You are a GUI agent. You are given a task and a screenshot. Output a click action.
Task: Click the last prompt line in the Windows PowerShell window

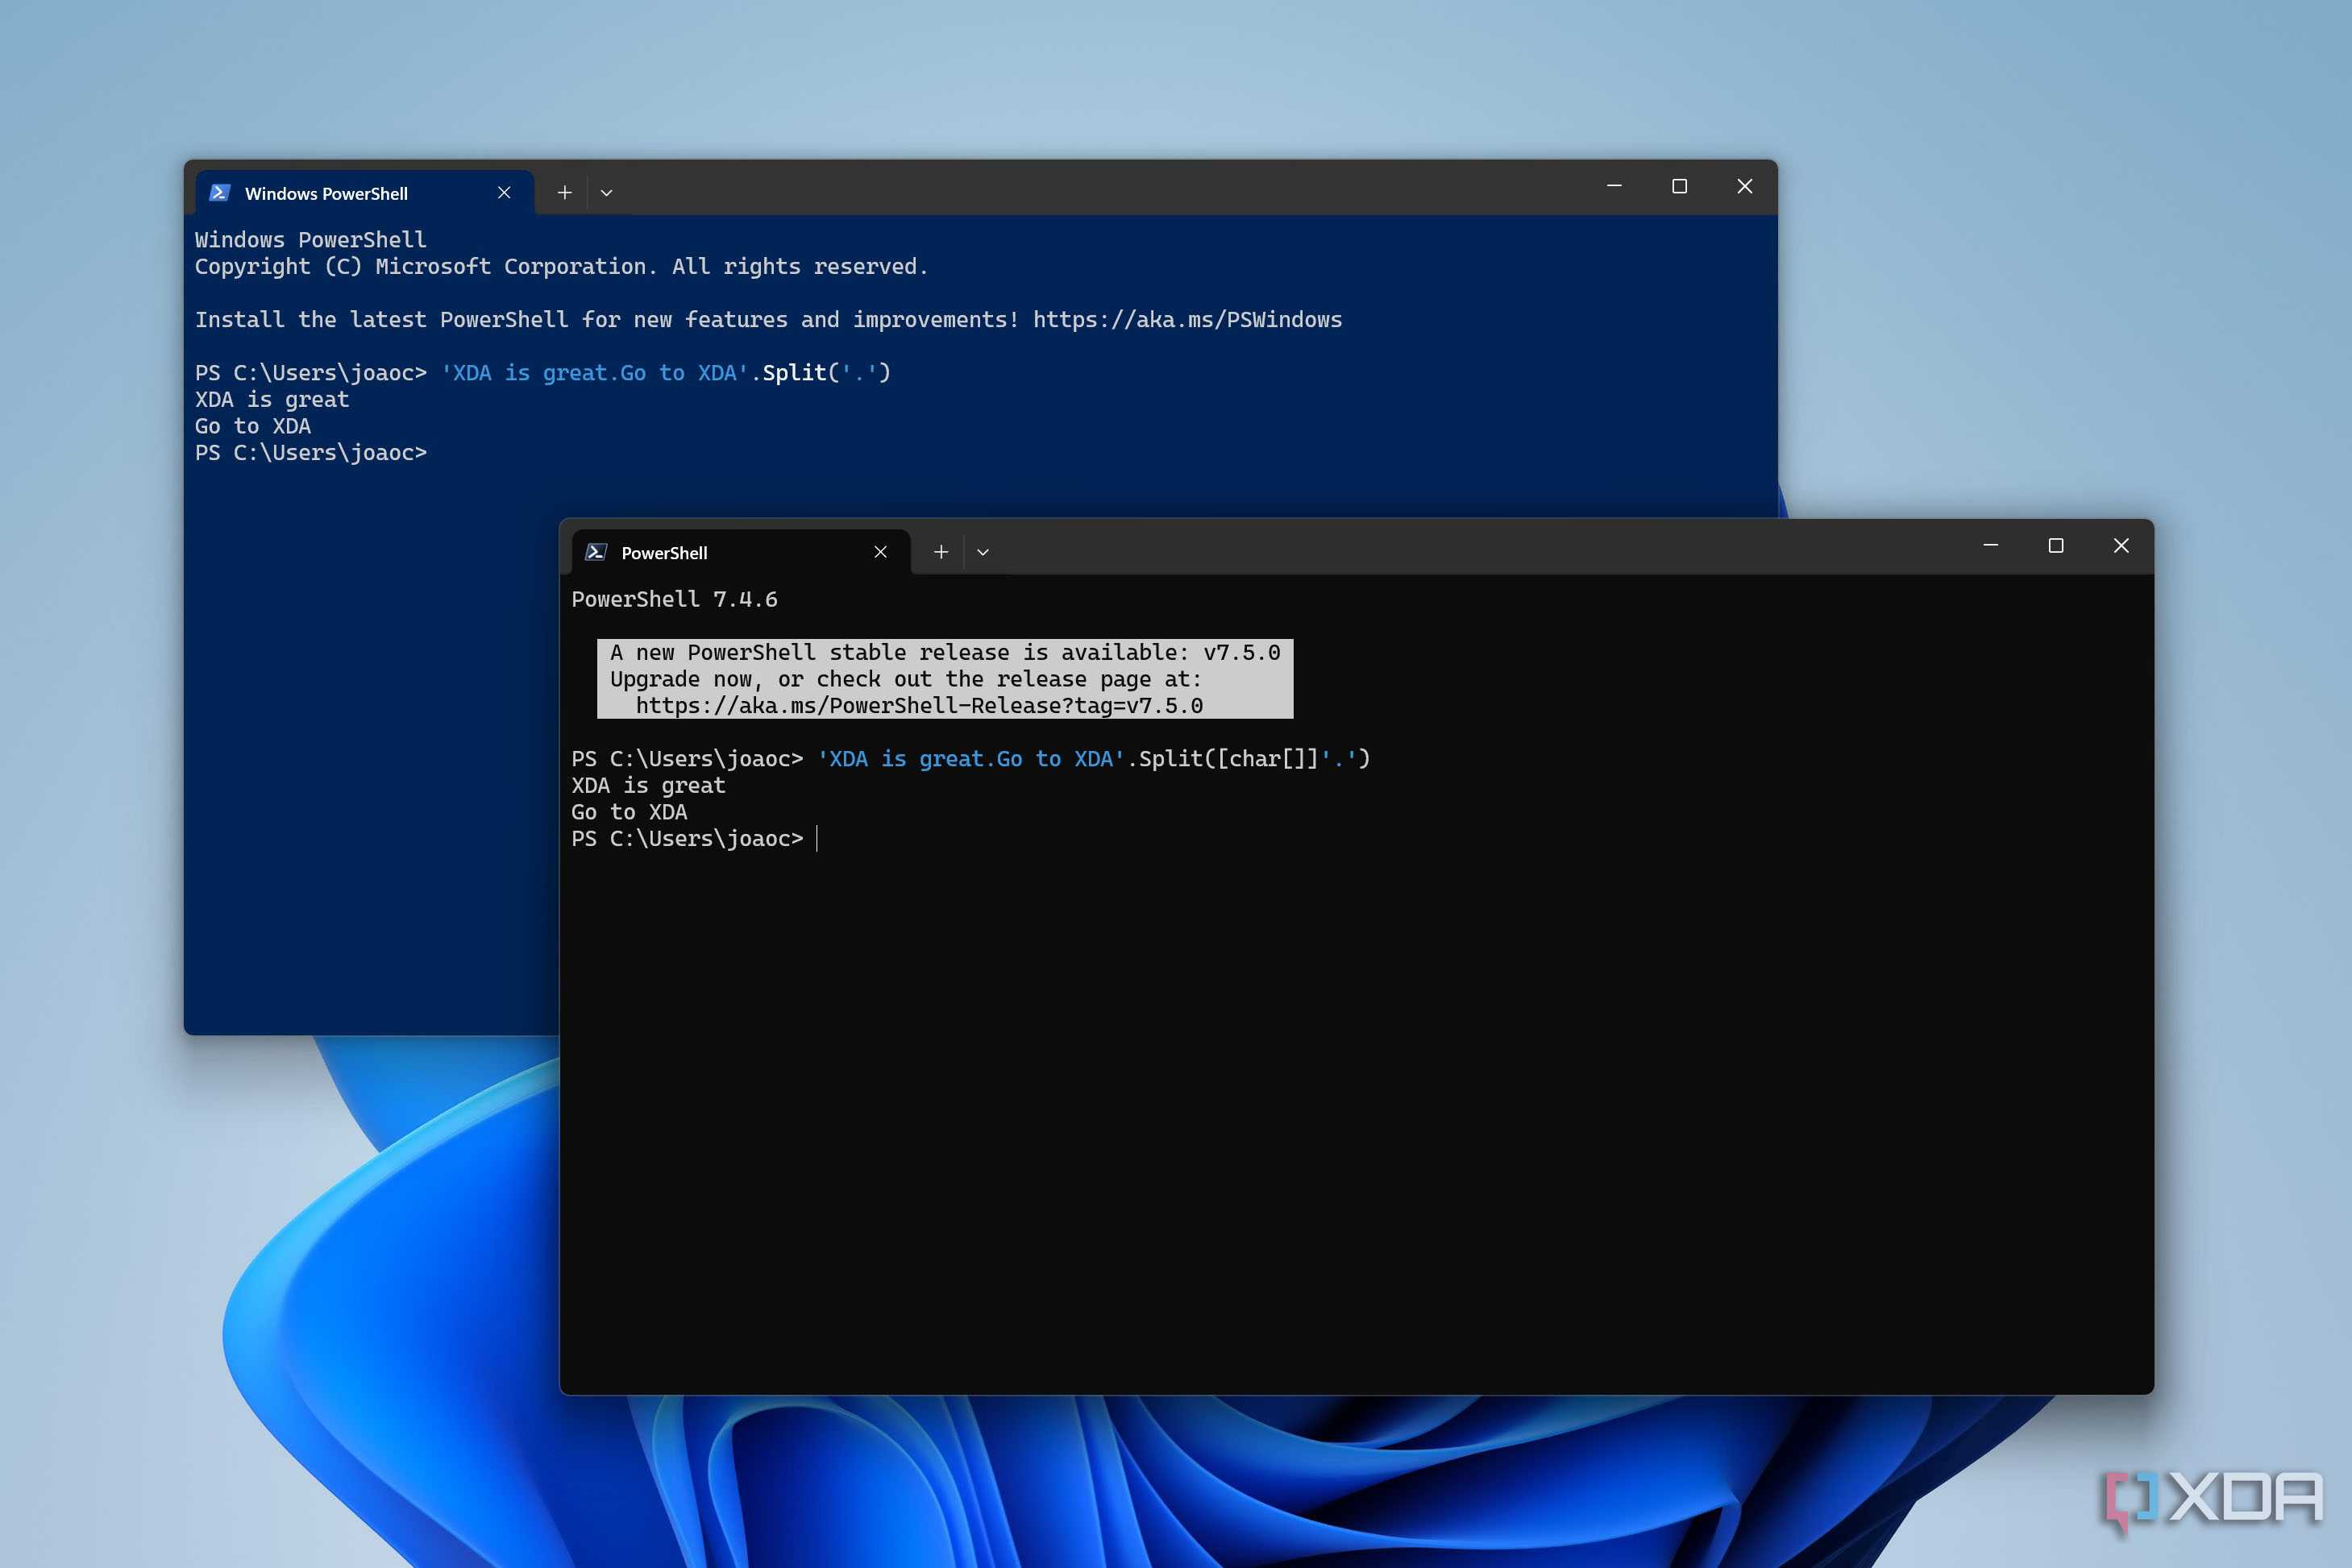click(311, 453)
